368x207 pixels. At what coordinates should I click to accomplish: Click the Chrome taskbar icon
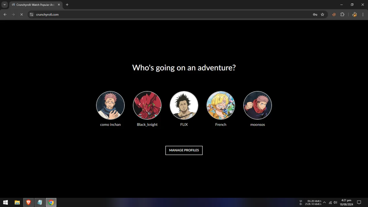[51, 202]
